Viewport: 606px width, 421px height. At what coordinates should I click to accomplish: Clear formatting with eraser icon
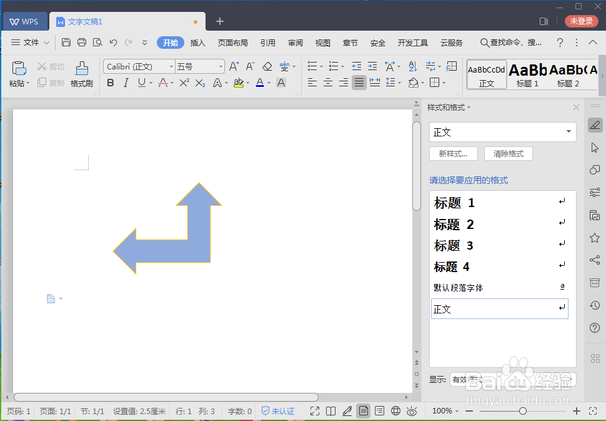pyautogui.click(x=267, y=66)
